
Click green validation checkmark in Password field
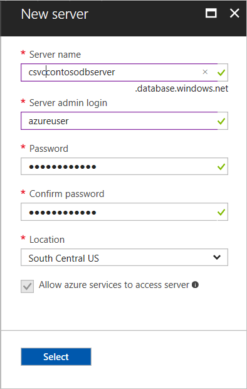pos(221,167)
